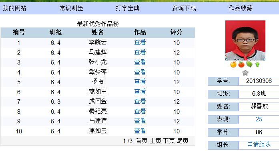Select the name 李皖云
This screenshot has height=151, width=279.
click(98, 42)
